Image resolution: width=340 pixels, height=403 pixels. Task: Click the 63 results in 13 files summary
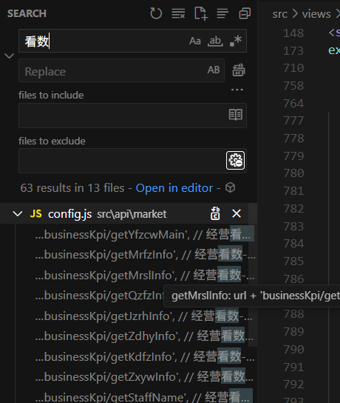click(x=72, y=188)
